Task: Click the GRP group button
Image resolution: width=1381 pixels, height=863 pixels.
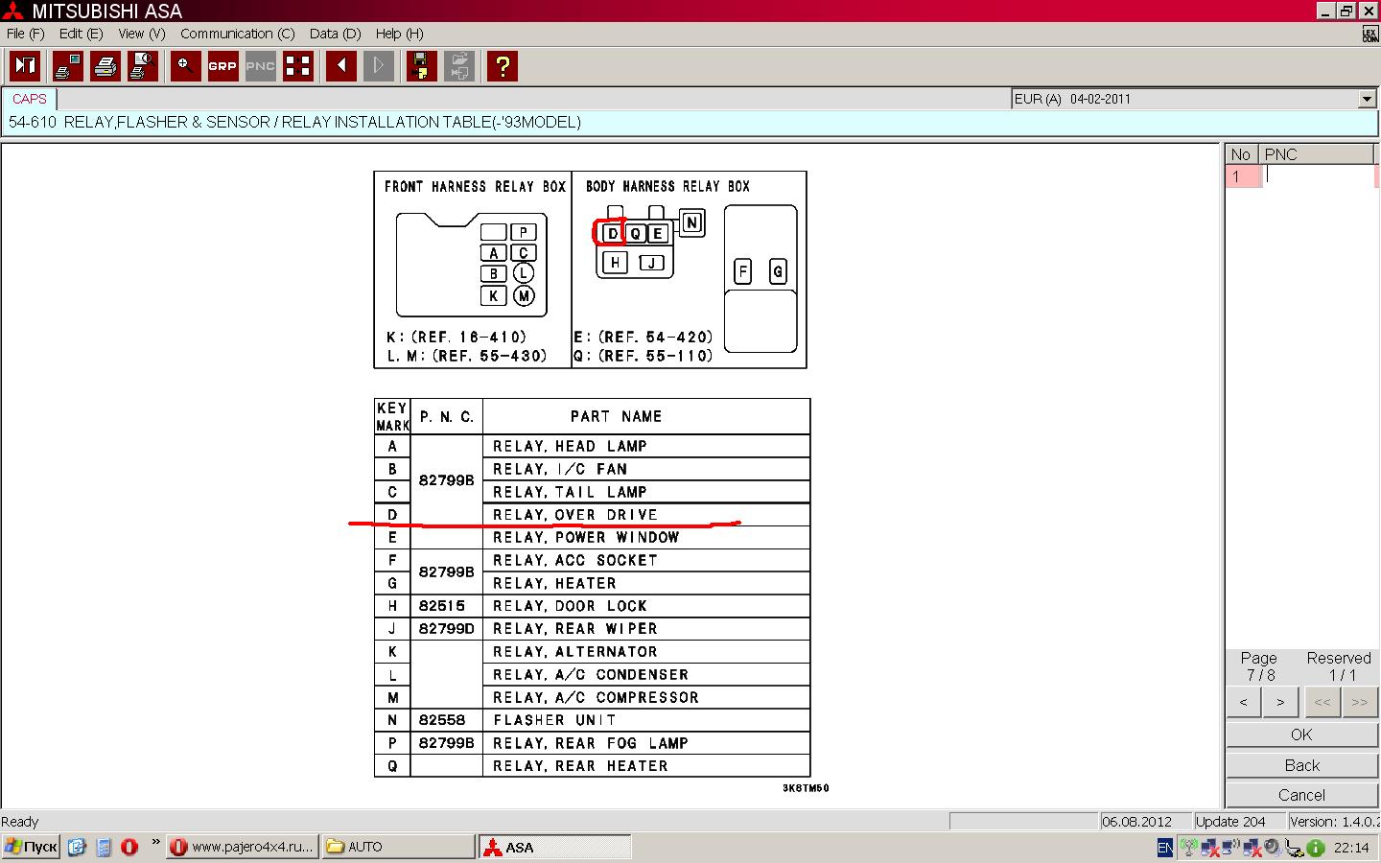Action: 222,66
